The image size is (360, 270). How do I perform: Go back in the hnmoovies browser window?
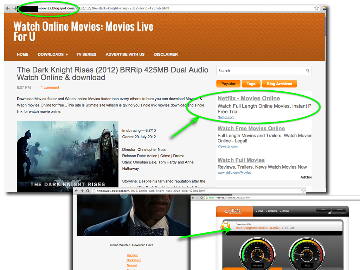pos(76,191)
